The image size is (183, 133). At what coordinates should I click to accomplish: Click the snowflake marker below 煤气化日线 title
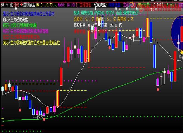point(16,9)
